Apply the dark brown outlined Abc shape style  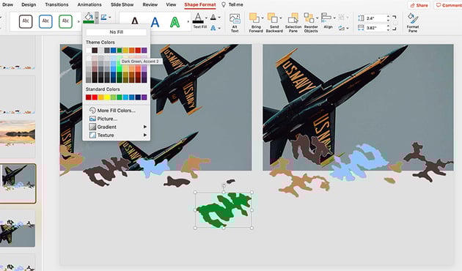tap(26, 21)
